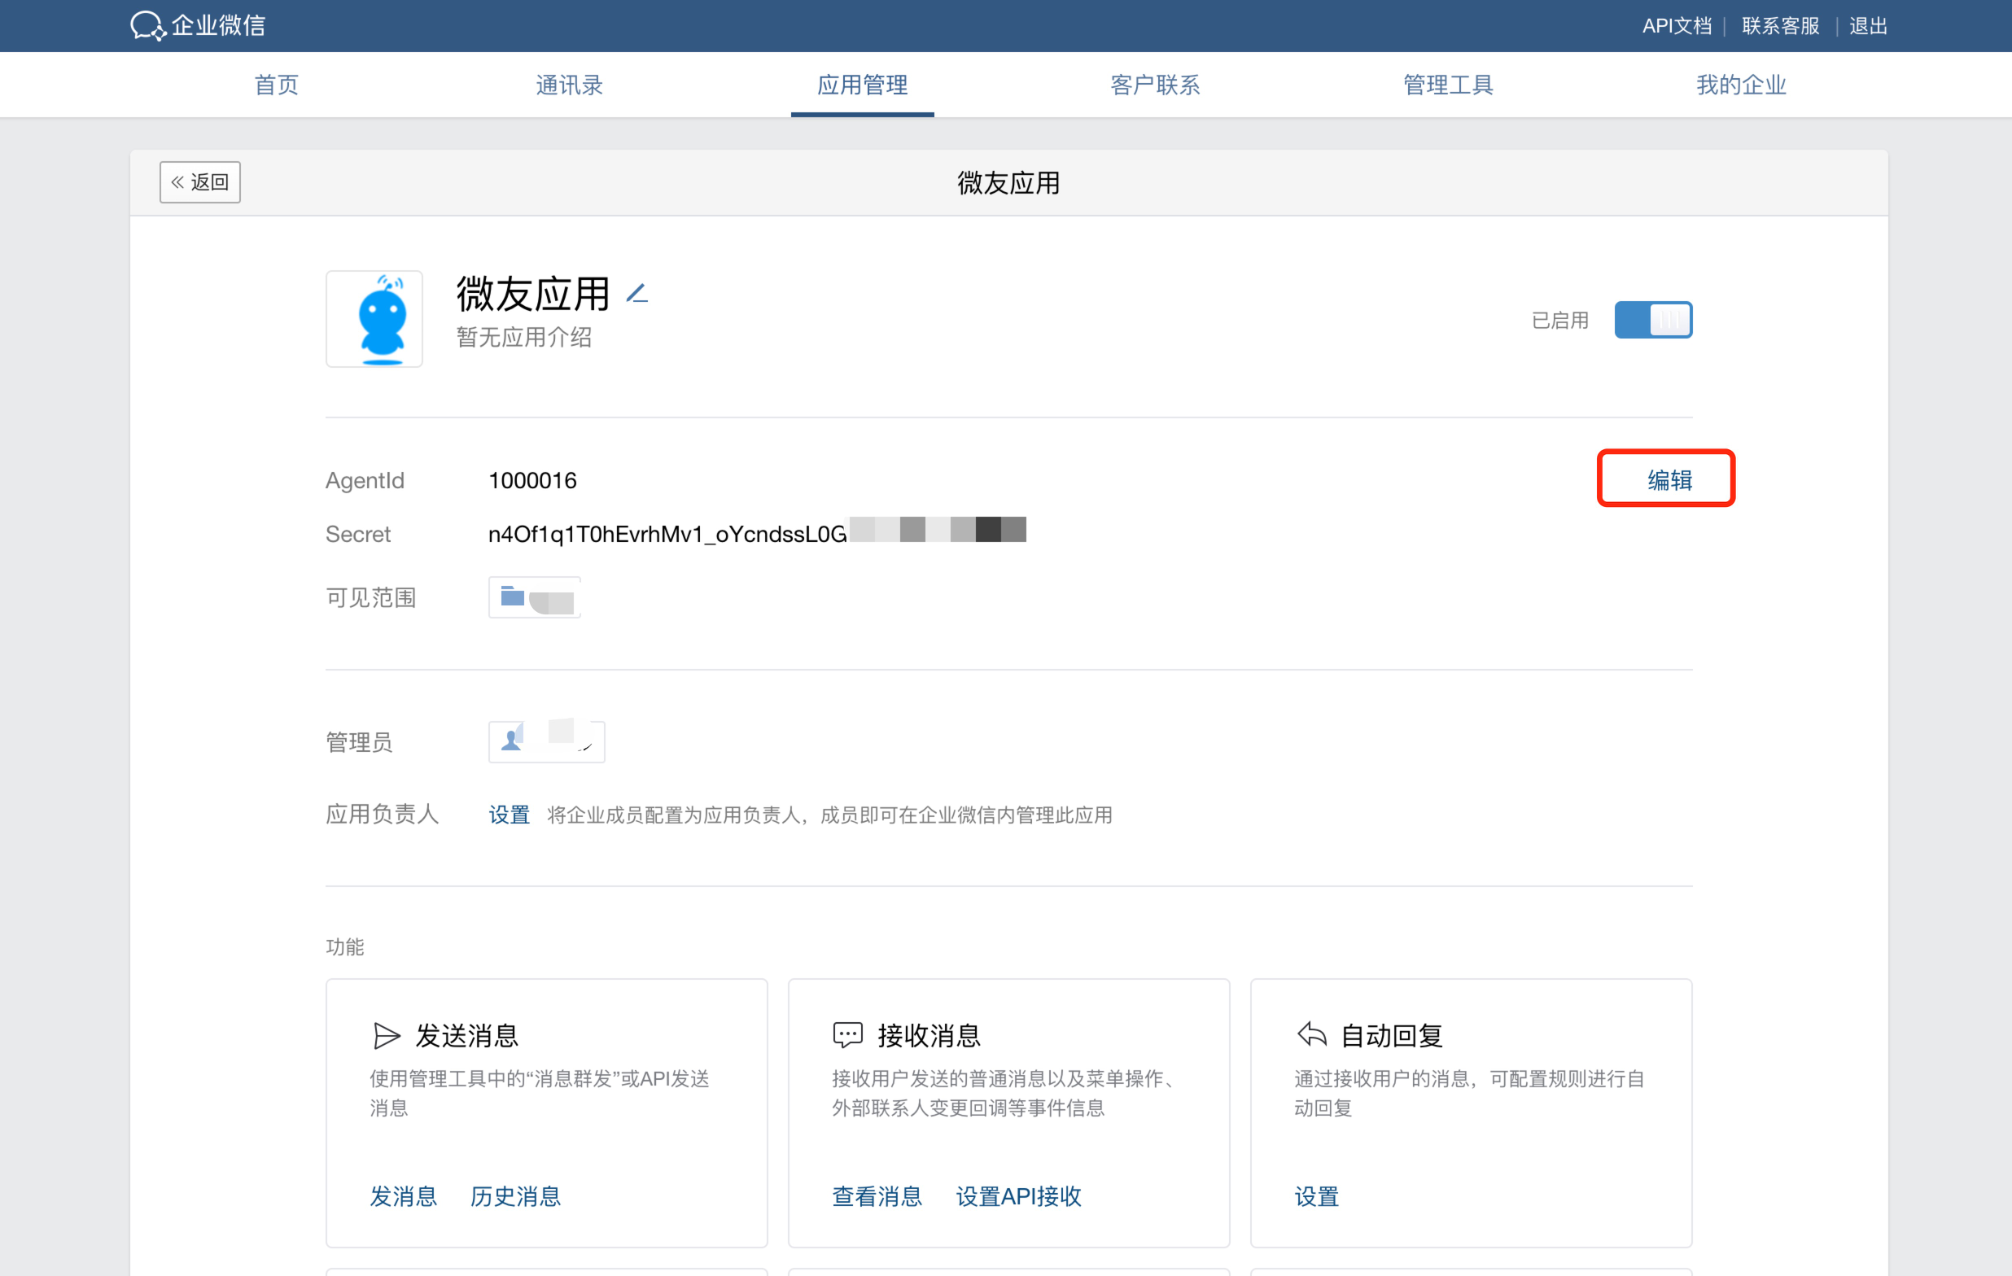2012x1276 pixels.
Task: Click the 自动回复 reply arrow icon
Action: (x=1312, y=1034)
